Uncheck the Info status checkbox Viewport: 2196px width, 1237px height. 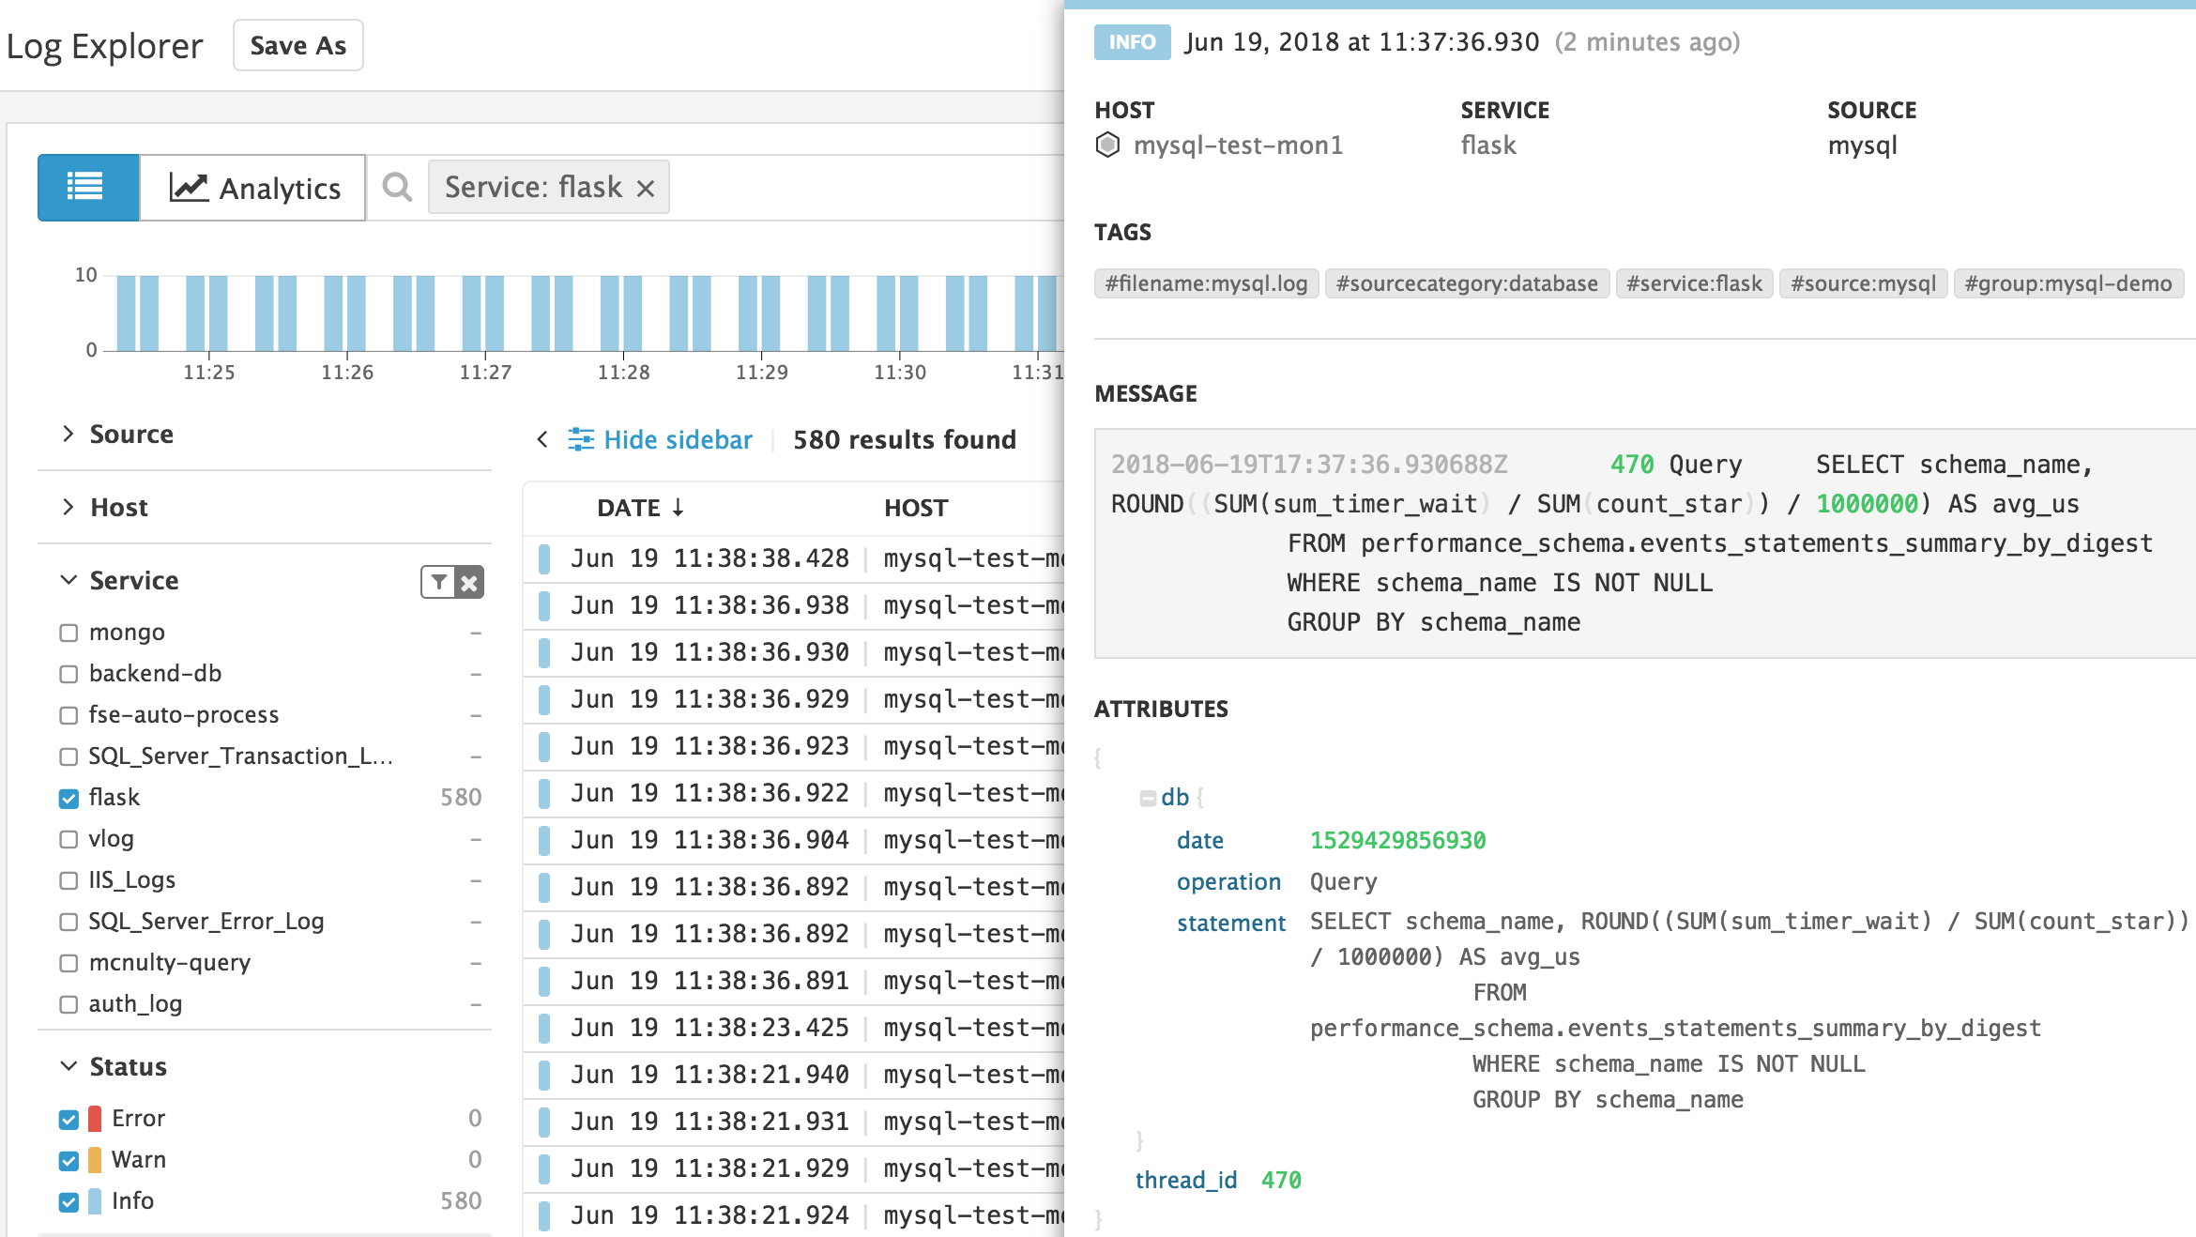point(68,1201)
